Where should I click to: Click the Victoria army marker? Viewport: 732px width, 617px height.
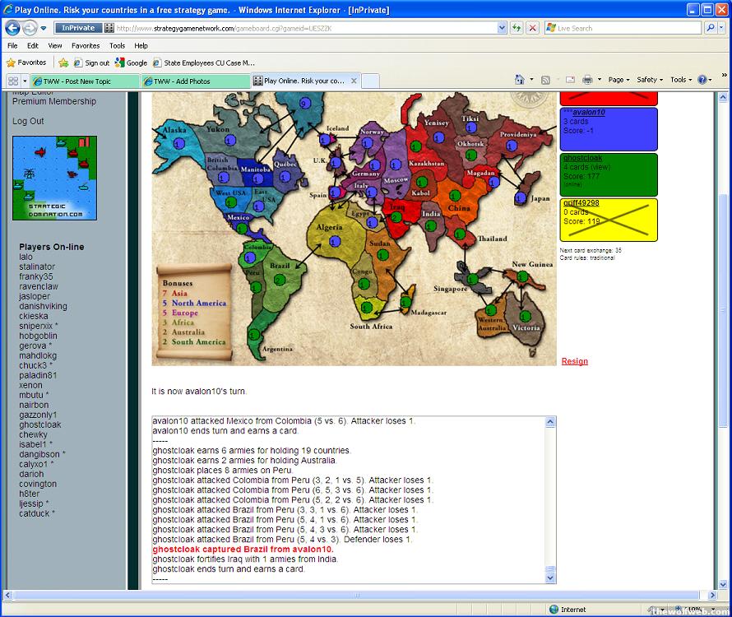point(526,316)
